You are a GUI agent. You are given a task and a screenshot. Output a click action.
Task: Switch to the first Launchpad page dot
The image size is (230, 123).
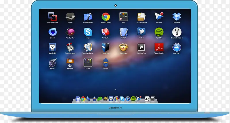(x=114, y=90)
